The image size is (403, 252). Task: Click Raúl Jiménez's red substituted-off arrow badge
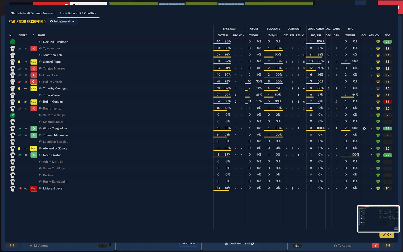[34, 109]
